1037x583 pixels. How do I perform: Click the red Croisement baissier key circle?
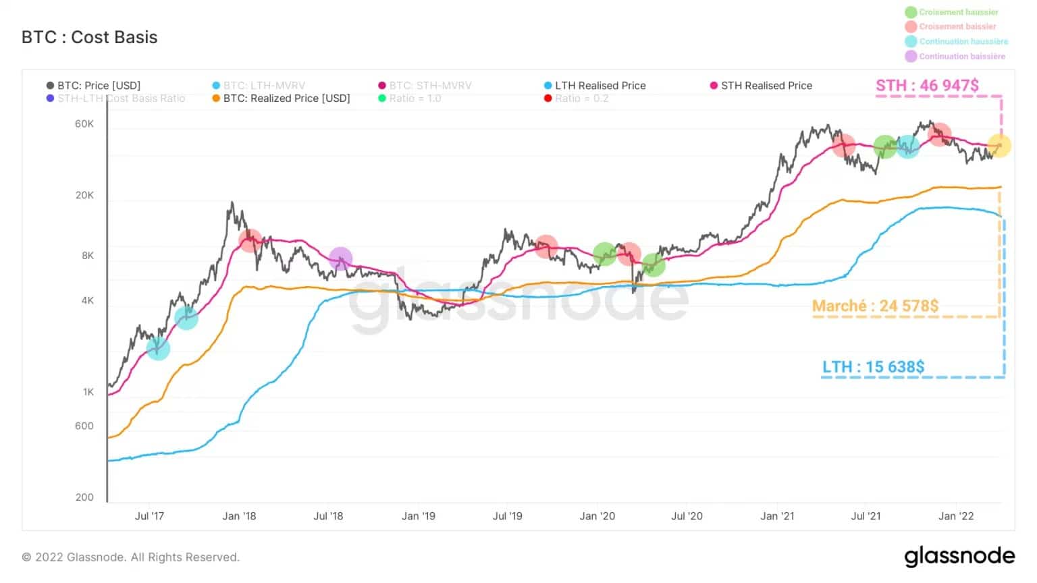pos(911,26)
